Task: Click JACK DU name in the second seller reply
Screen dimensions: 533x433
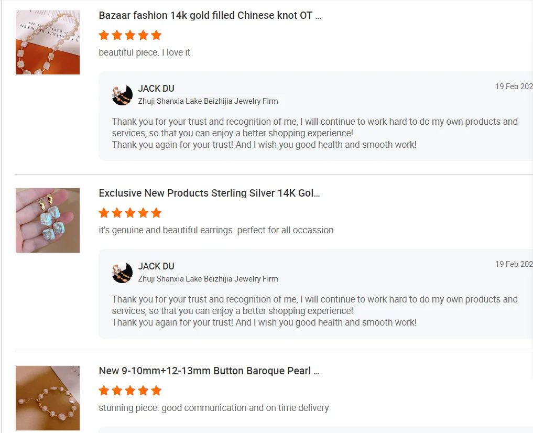Action: (x=156, y=266)
